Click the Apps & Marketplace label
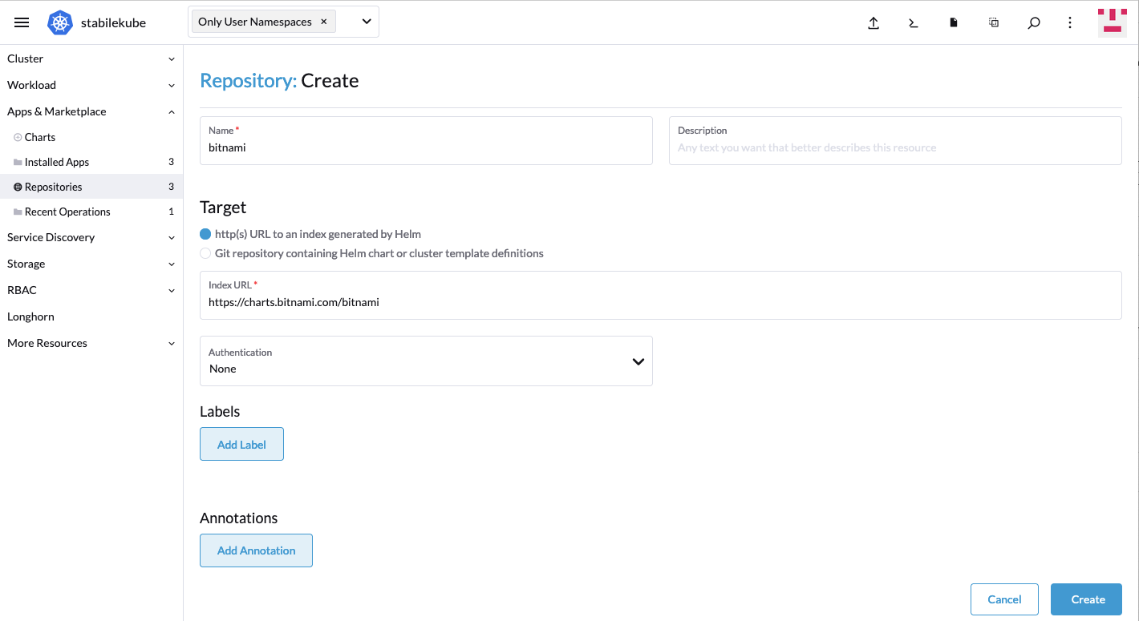Viewport: 1139px width, 621px height. [x=57, y=111]
